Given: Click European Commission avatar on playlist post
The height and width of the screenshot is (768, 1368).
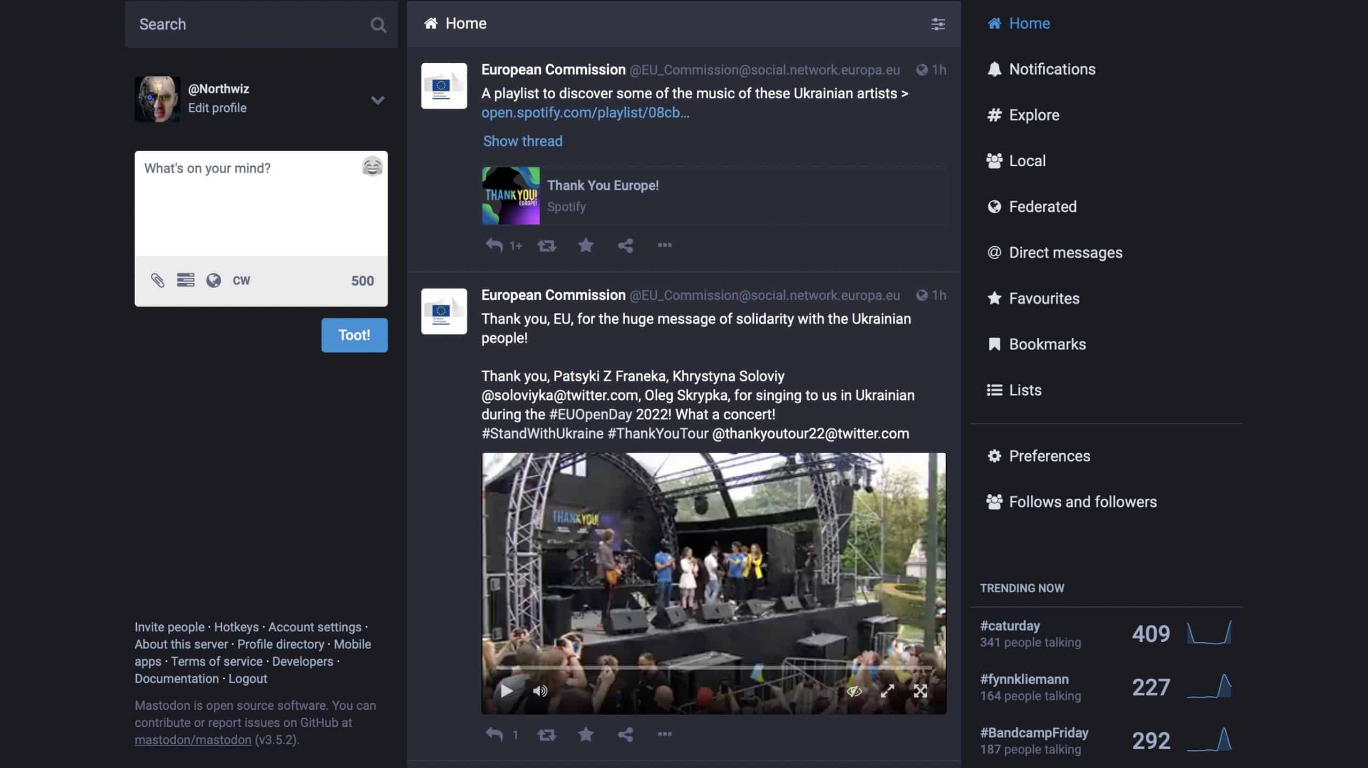Looking at the screenshot, I should click(x=444, y=86).
